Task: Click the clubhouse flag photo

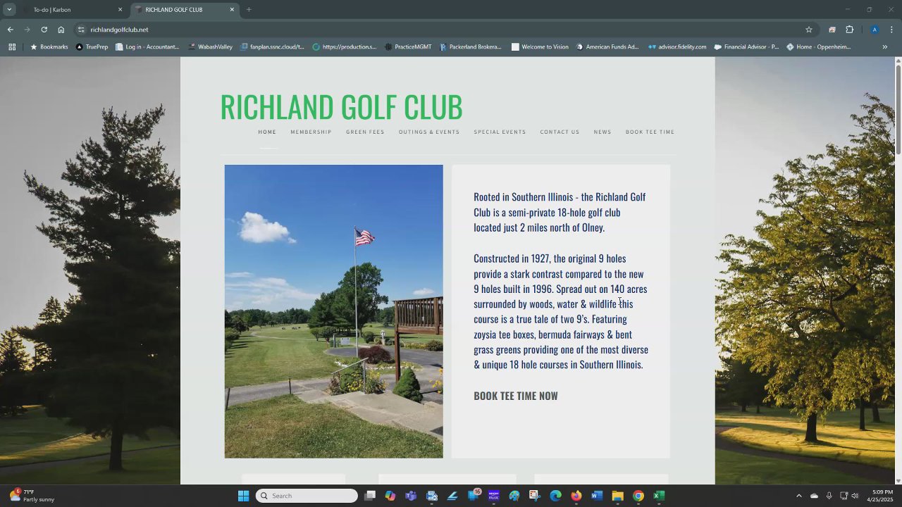Action: pos(334,311)
